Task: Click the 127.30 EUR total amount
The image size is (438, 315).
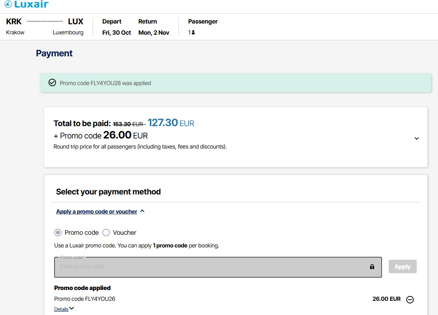Action: [171, 122]
